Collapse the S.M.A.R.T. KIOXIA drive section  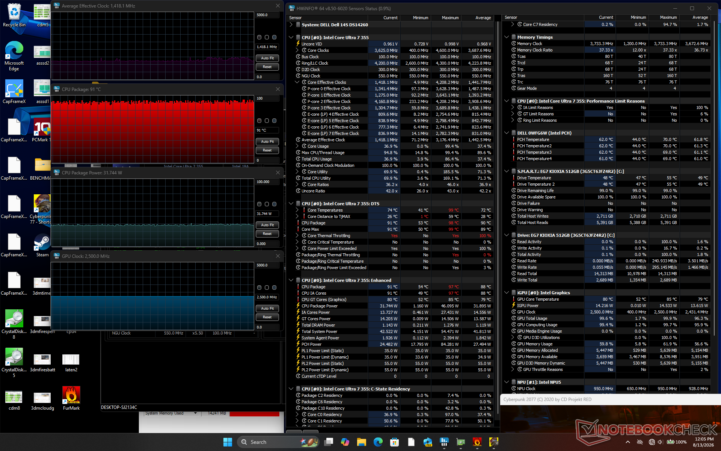[507, 171]
